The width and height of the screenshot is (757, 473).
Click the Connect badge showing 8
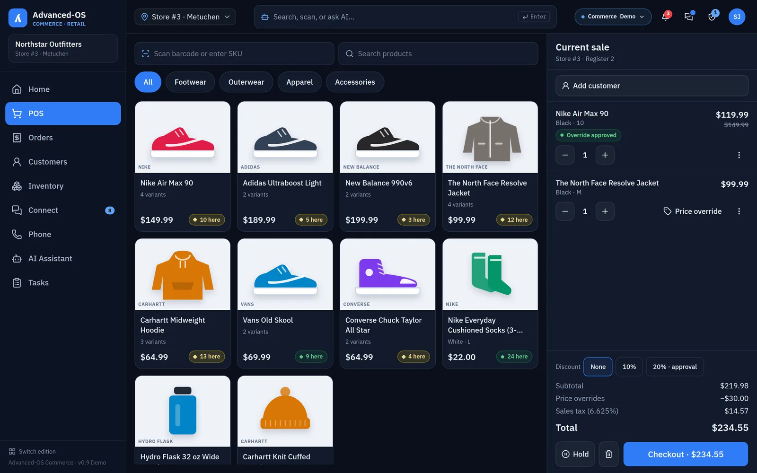110,210
